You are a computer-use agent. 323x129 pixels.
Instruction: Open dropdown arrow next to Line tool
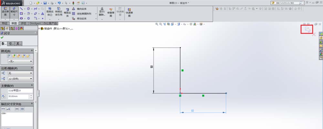pos(25,9)
